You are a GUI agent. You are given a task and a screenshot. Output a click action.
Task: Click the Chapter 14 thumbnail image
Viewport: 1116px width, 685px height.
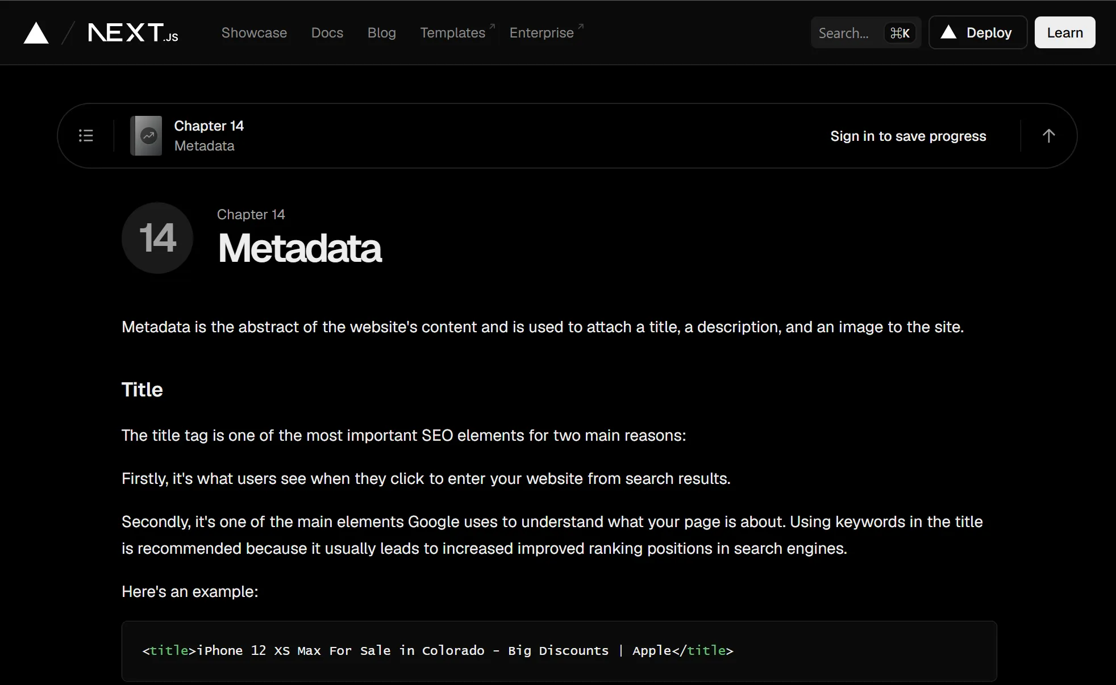click(146, 136)
